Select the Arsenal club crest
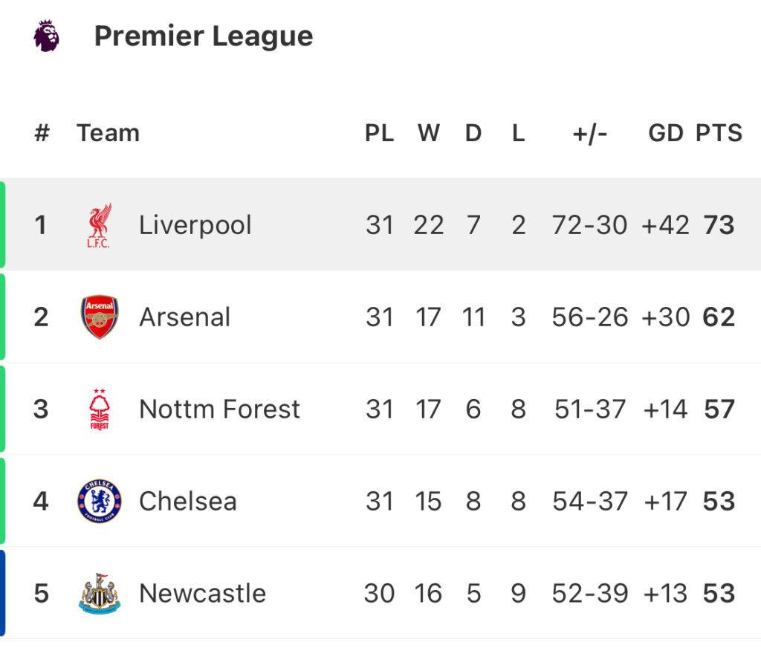761x648 pixels. [100, 317]
